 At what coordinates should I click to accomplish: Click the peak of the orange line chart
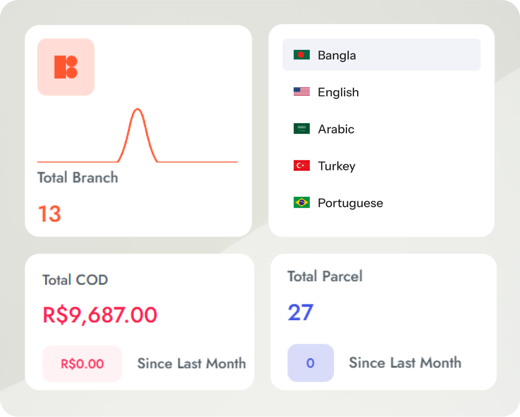(138, 109)
